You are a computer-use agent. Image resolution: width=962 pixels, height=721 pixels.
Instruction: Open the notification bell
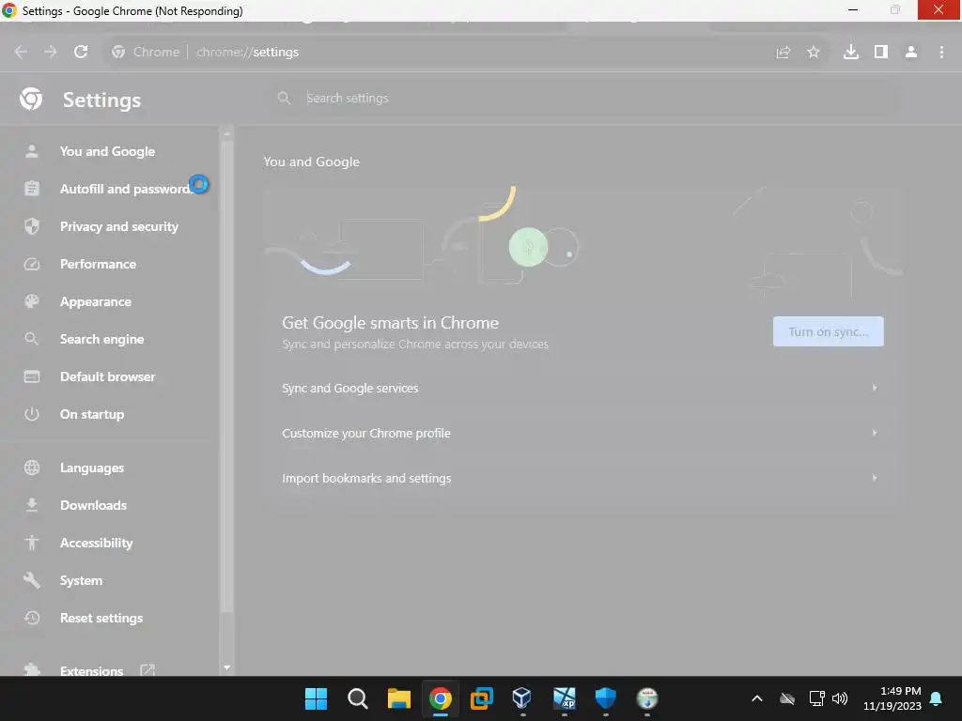click(x=937, y=698)
